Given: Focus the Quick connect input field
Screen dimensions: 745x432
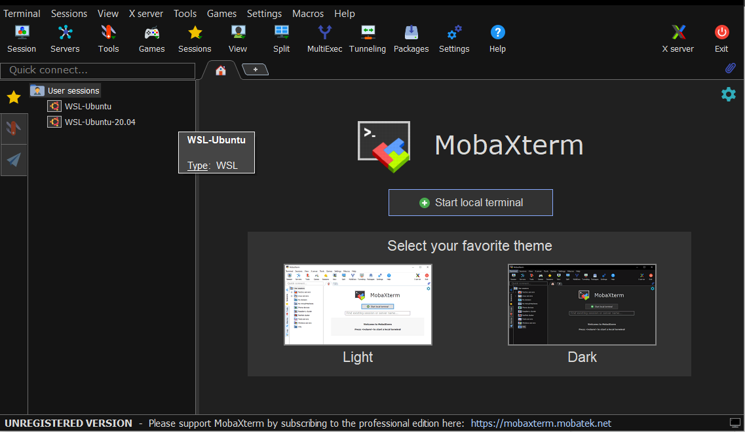Looking at the screenshot, I should coord(98,70).
